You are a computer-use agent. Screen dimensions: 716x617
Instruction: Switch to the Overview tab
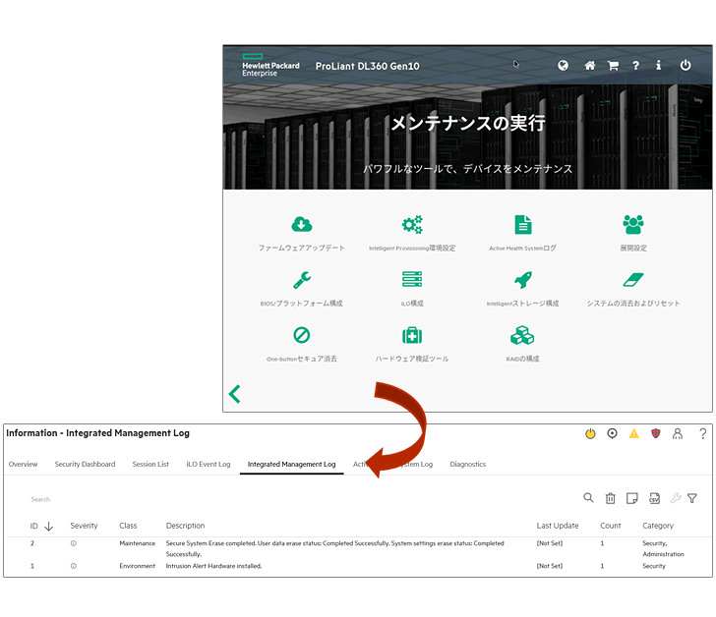tap(23, 465)
